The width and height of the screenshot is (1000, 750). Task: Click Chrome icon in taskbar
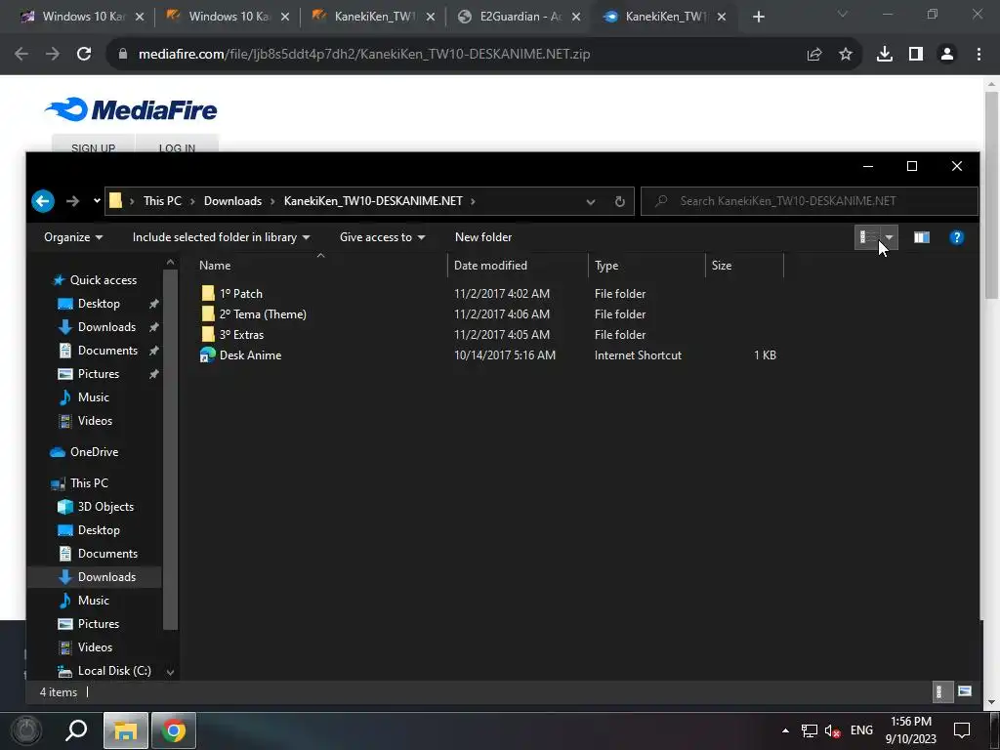(x=174, y=730)
